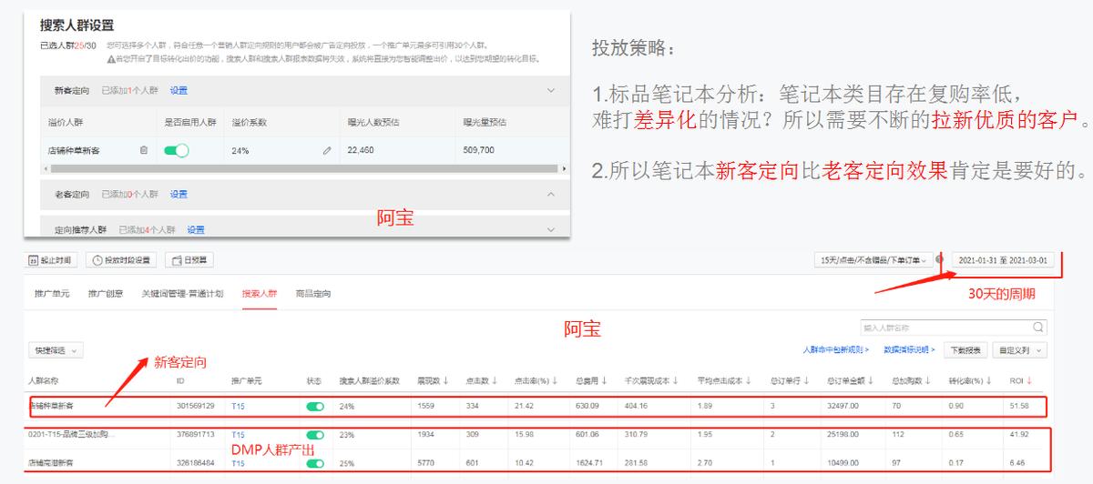Viewport: 1093px width, 484px height.
Task: Collapse the 新客定向 section chevron
Action: tap(550, 91)
